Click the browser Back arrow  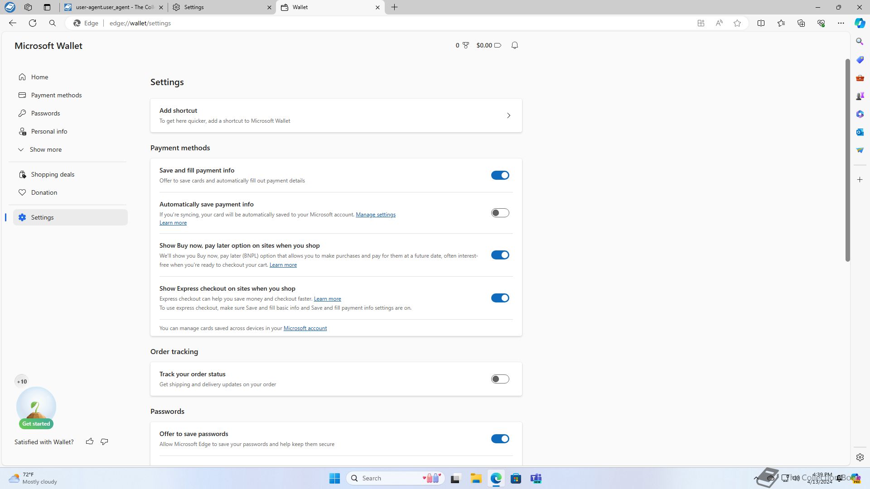click(x=12, y=23)
